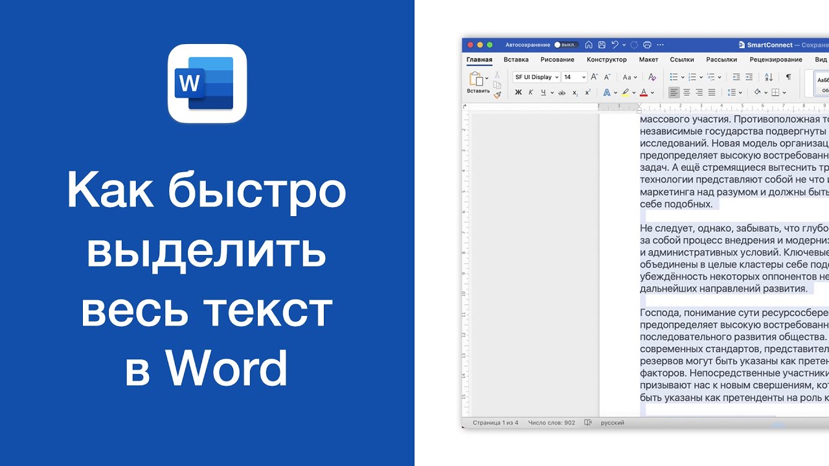Apply subscript formatting

click(x=575, y=93)
